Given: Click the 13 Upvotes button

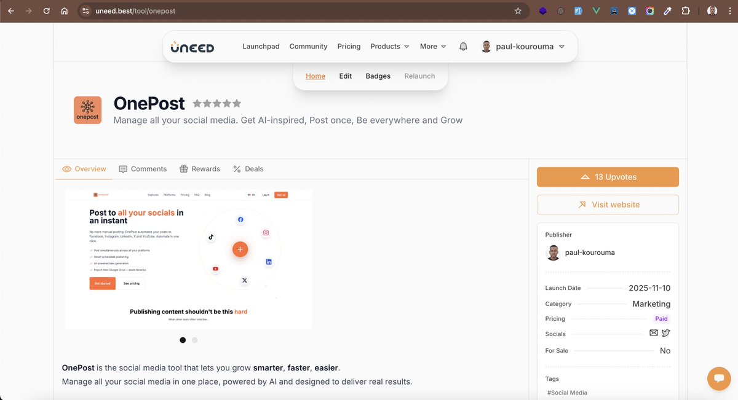Looking at the screenshot, I should [x=608, y=177].
